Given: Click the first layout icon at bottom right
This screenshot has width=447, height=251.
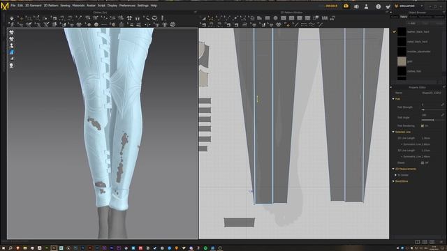Looking at the screenshot, I should pyautogui.click(x=418, y=242).
